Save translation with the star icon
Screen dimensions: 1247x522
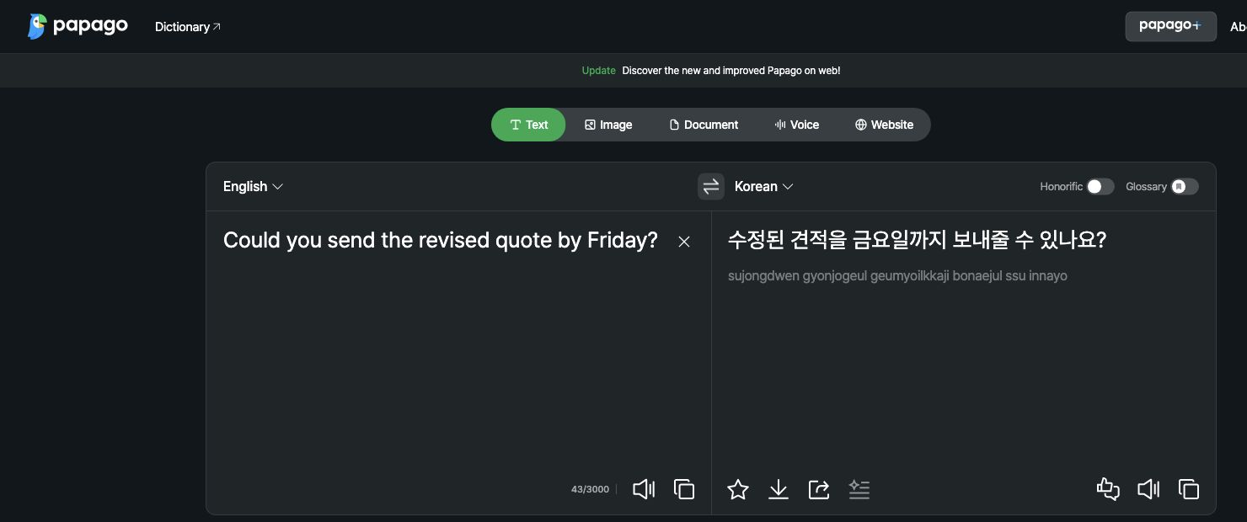(x=738, y=489)
